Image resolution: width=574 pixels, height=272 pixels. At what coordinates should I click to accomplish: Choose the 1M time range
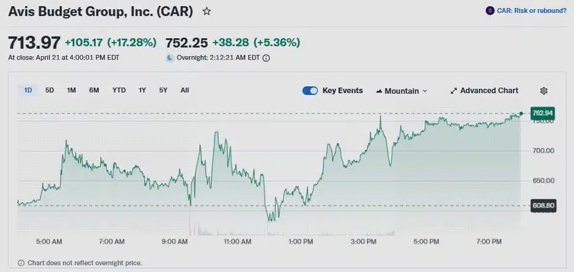(72, 90)
